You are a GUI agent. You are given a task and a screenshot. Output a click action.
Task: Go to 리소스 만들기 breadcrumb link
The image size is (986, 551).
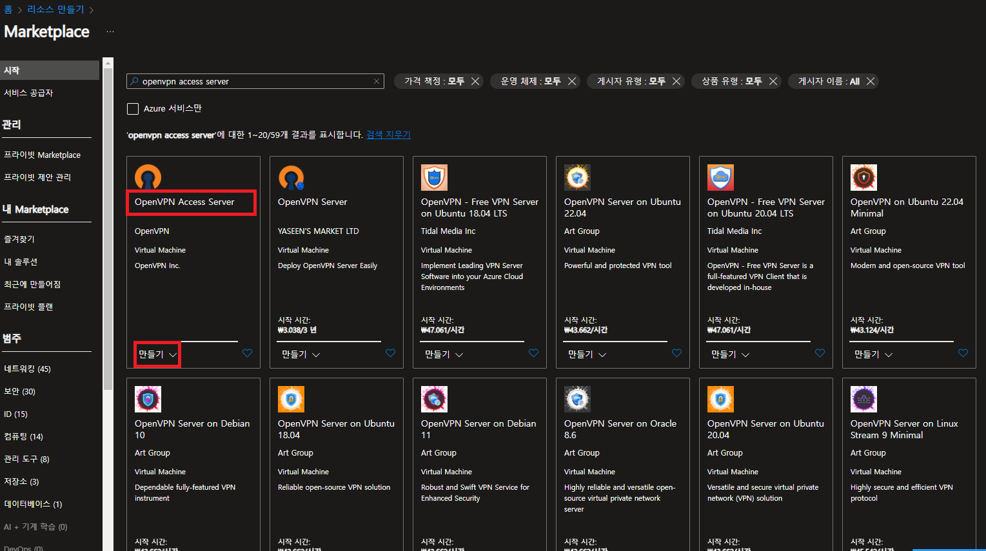55,9
